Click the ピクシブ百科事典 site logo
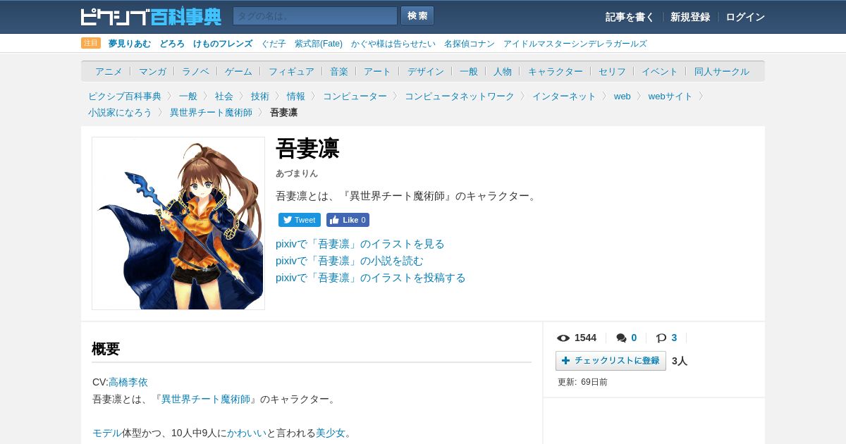 point(151,16)
